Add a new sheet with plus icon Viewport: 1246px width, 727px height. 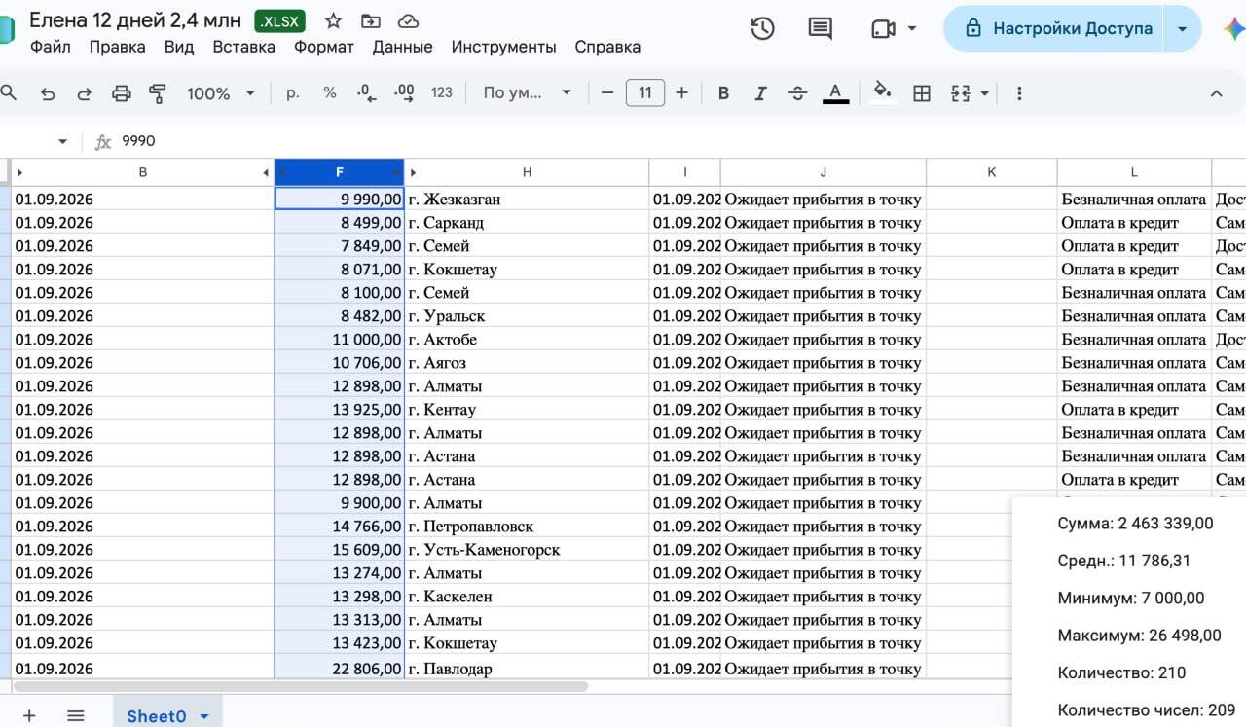point(29,715)
